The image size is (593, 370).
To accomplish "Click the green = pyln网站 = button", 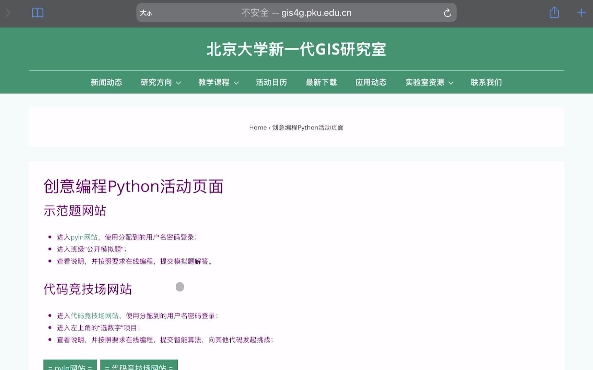I will 70,365.
